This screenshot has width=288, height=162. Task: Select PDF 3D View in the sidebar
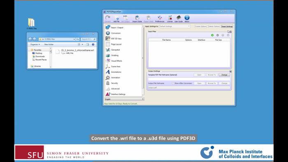[116, 39]
